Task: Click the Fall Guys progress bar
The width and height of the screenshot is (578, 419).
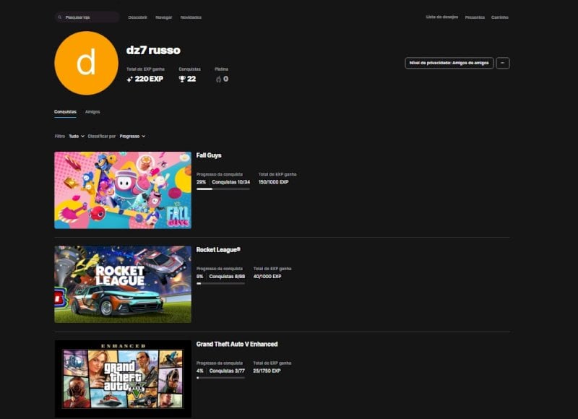Action: pyautogui.click(x=223, y=189)
